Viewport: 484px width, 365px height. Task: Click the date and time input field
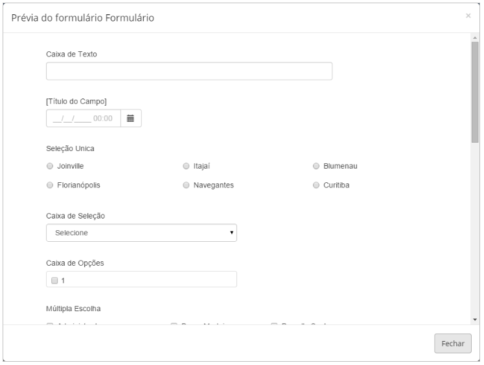coord(84,118)
